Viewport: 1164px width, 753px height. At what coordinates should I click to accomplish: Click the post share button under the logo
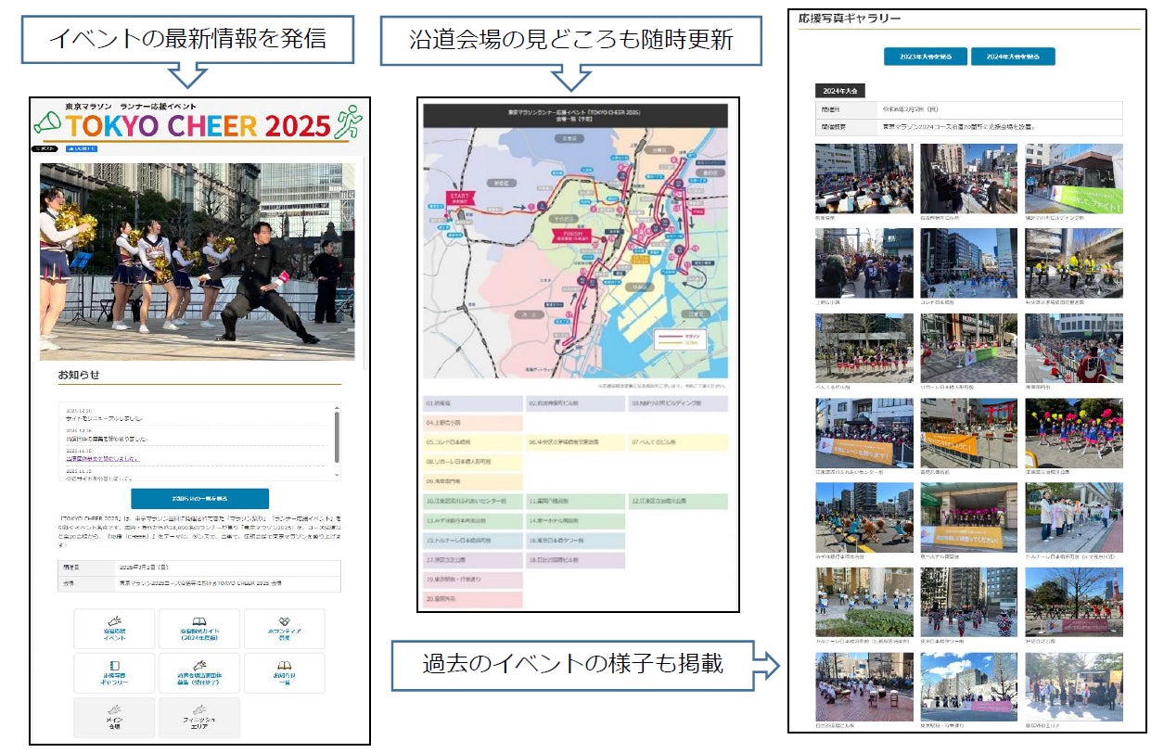(46, 148)
